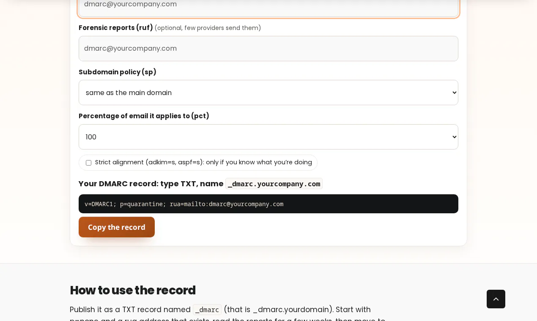537x321 pixels.
Task: Click the 'Forensic reports (ruf)' label
Action: click(115, 28)
